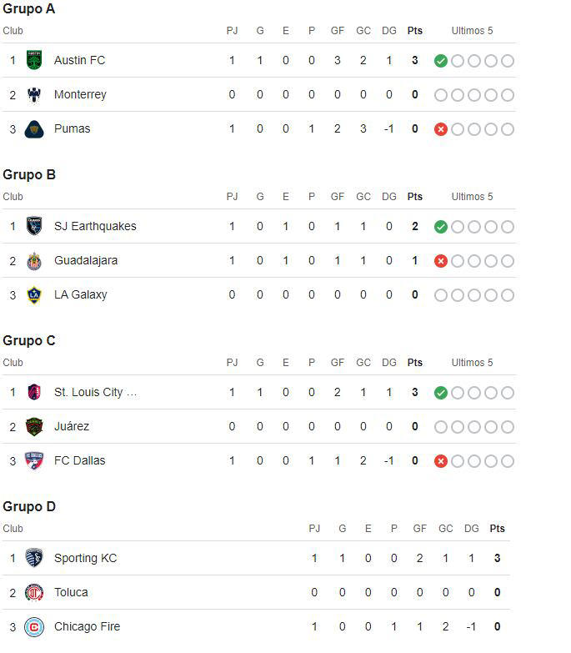Click the Monterrey team logo
The height and width of the screenshot is (653, 571).
click(34, 94)
